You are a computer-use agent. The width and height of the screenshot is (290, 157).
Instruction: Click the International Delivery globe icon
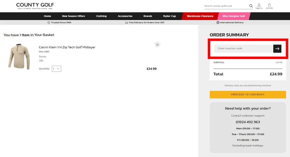click(x=218, y=23)
